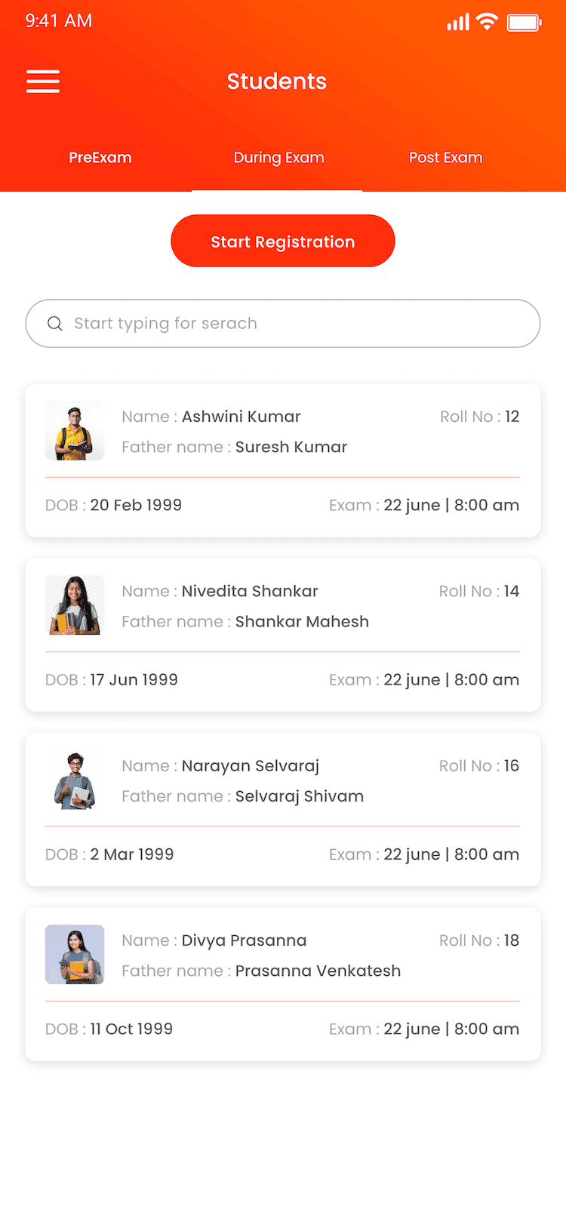Open the student name Divya Prasanna
Screen dimensions: 566x1225
[x=244, y=940]
